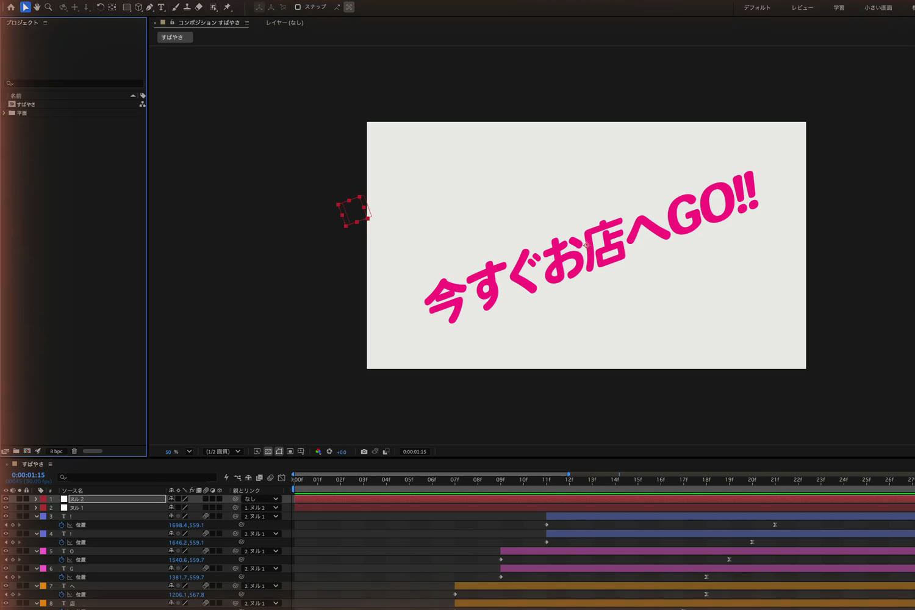Select the Pen tool
The width and height of the screenshot is (915, 610).
click(x=149, y=7)
